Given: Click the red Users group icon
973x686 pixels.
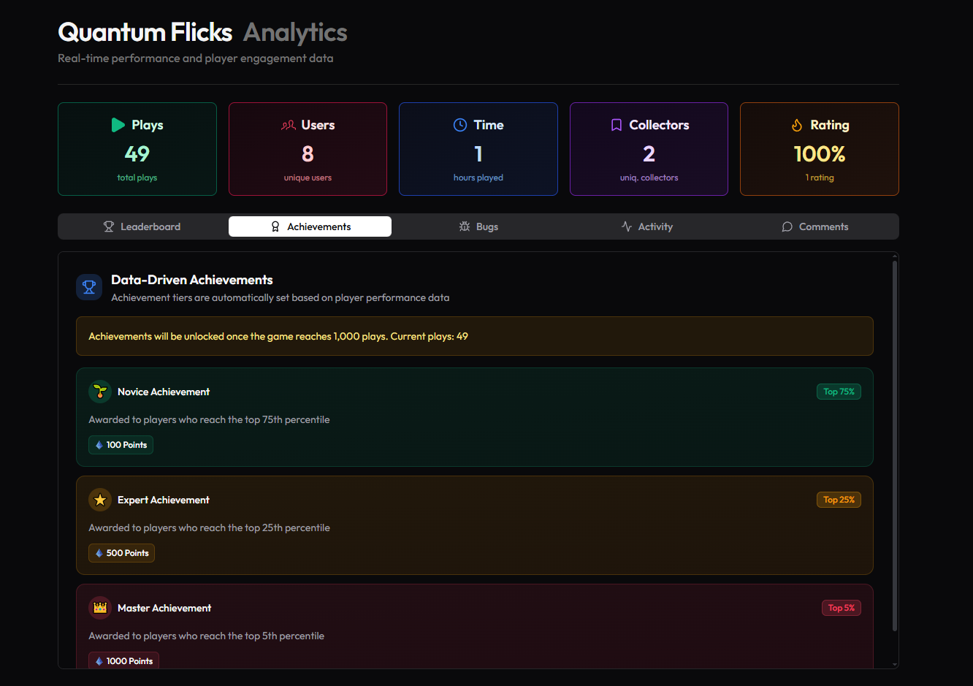Looking at the screenshot, I should coord(289,125).
